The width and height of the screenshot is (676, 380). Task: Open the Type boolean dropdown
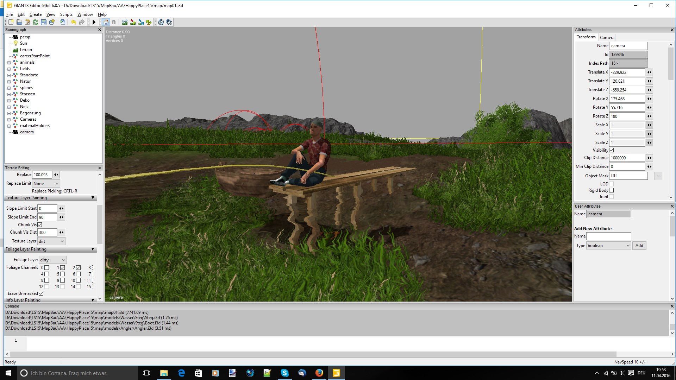(x=608, y=246)
